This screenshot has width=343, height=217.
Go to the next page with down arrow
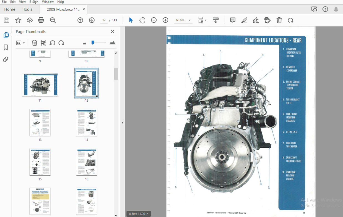click(x=92, y=20)
